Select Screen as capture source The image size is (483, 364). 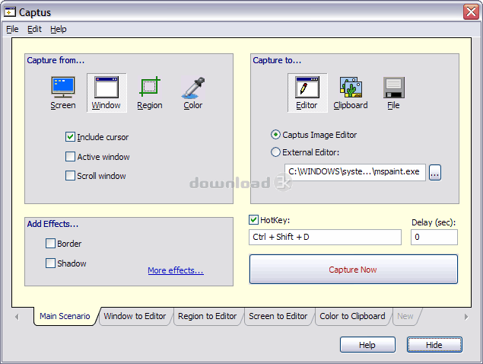(x=63, y=93)
